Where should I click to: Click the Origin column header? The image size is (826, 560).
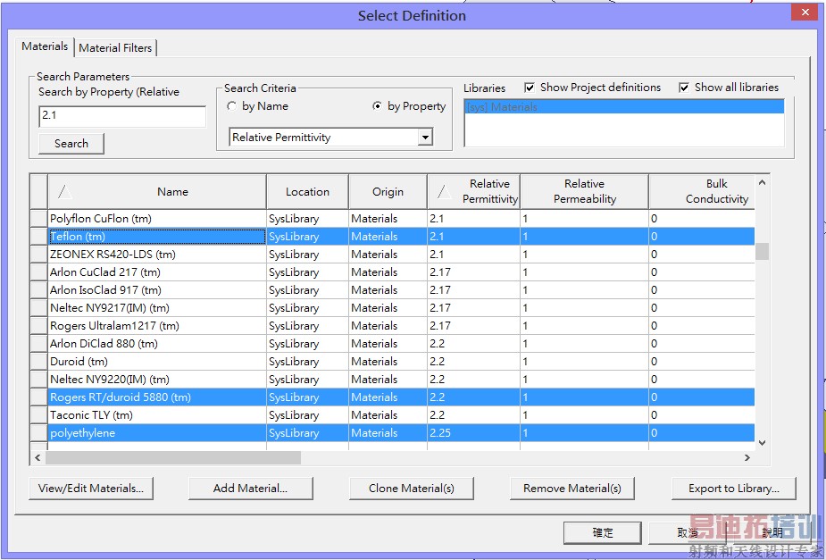coord(388,192)
